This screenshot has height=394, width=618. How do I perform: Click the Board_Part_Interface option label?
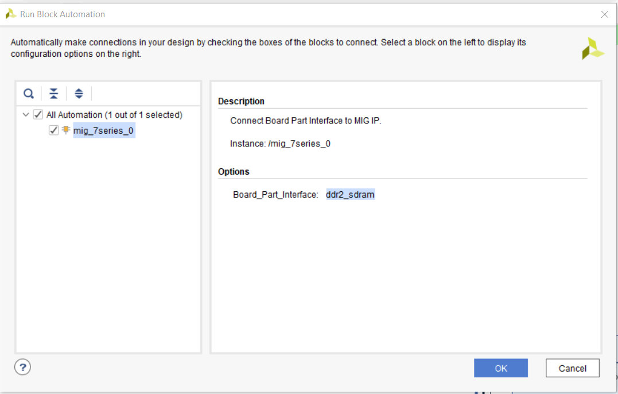tap(275, 195)
